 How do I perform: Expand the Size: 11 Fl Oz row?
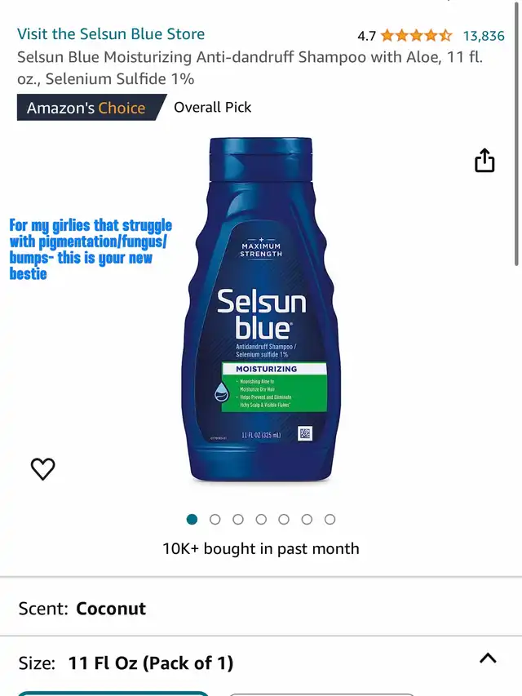point(261,663)
